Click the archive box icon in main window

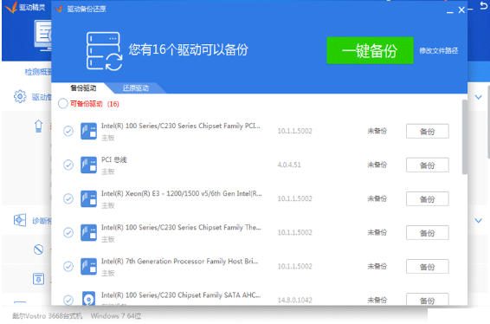[x=38, y=279]
